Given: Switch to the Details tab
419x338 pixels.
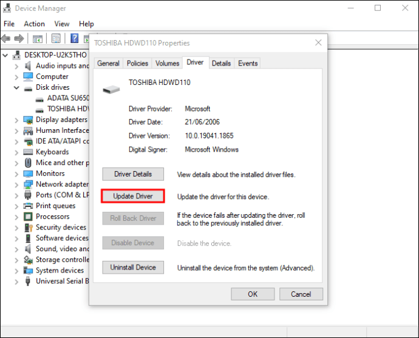Looking at the screenshot, I should [221, 63].
